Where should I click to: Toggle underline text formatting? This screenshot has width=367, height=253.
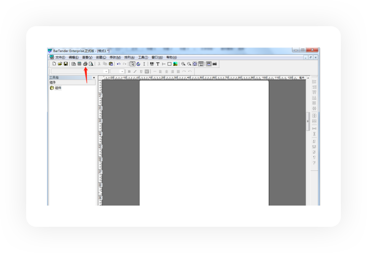pyautogui.click(x=141, y=71)
